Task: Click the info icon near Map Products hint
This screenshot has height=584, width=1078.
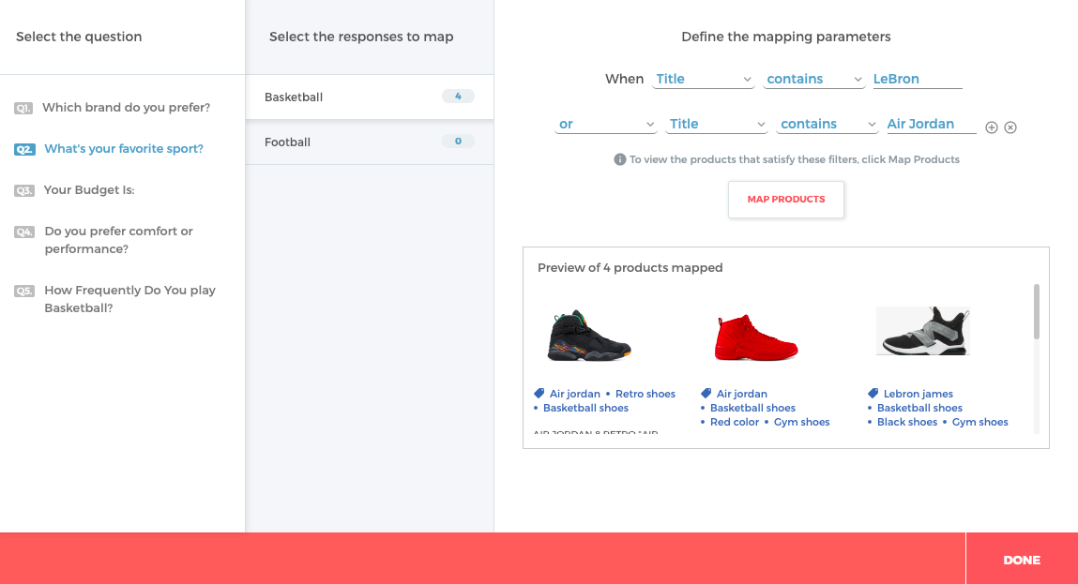Action: pos(619,159)
